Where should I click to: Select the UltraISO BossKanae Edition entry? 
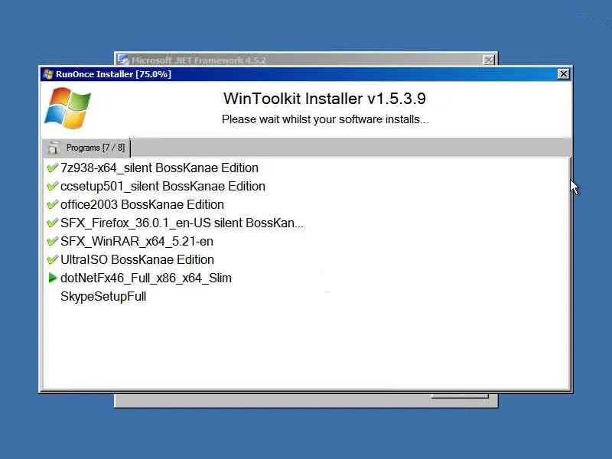coord(137,259)
